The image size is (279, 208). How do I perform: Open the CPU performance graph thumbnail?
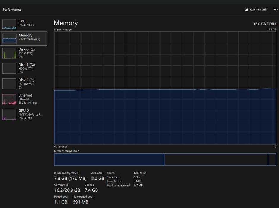[9, 24]
